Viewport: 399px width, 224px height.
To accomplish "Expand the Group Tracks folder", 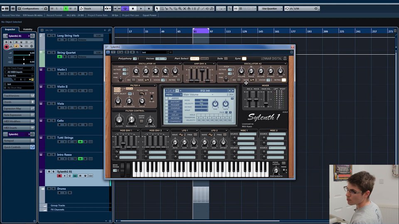I will pyautogui.click(x=45, y=205).
